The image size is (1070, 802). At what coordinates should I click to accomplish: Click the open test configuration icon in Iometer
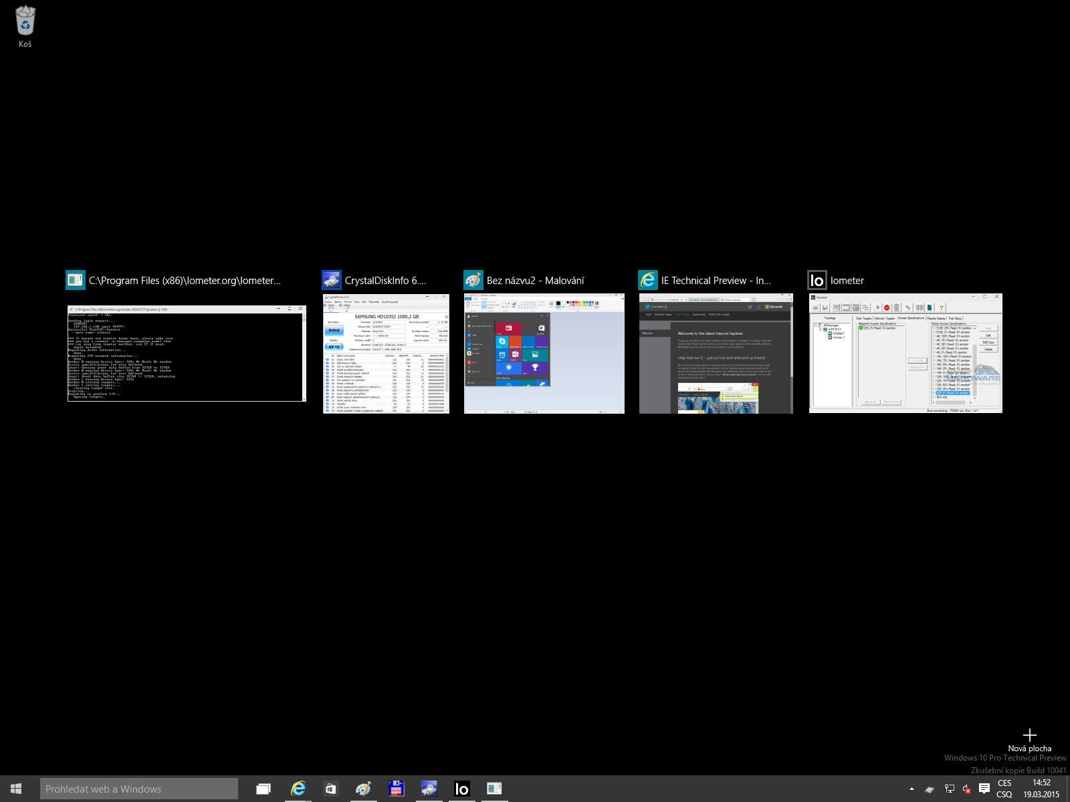point(817,307)
